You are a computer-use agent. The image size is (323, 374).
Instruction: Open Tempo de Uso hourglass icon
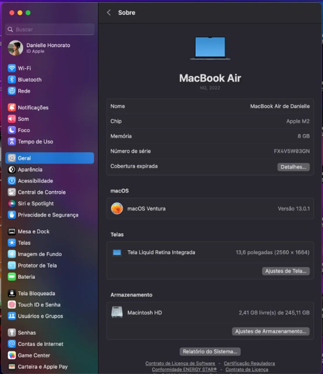(12, 141)
